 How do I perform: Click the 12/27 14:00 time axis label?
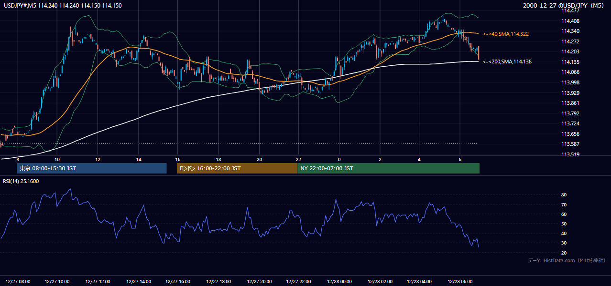pyautogui.click(x=138, y=282)
